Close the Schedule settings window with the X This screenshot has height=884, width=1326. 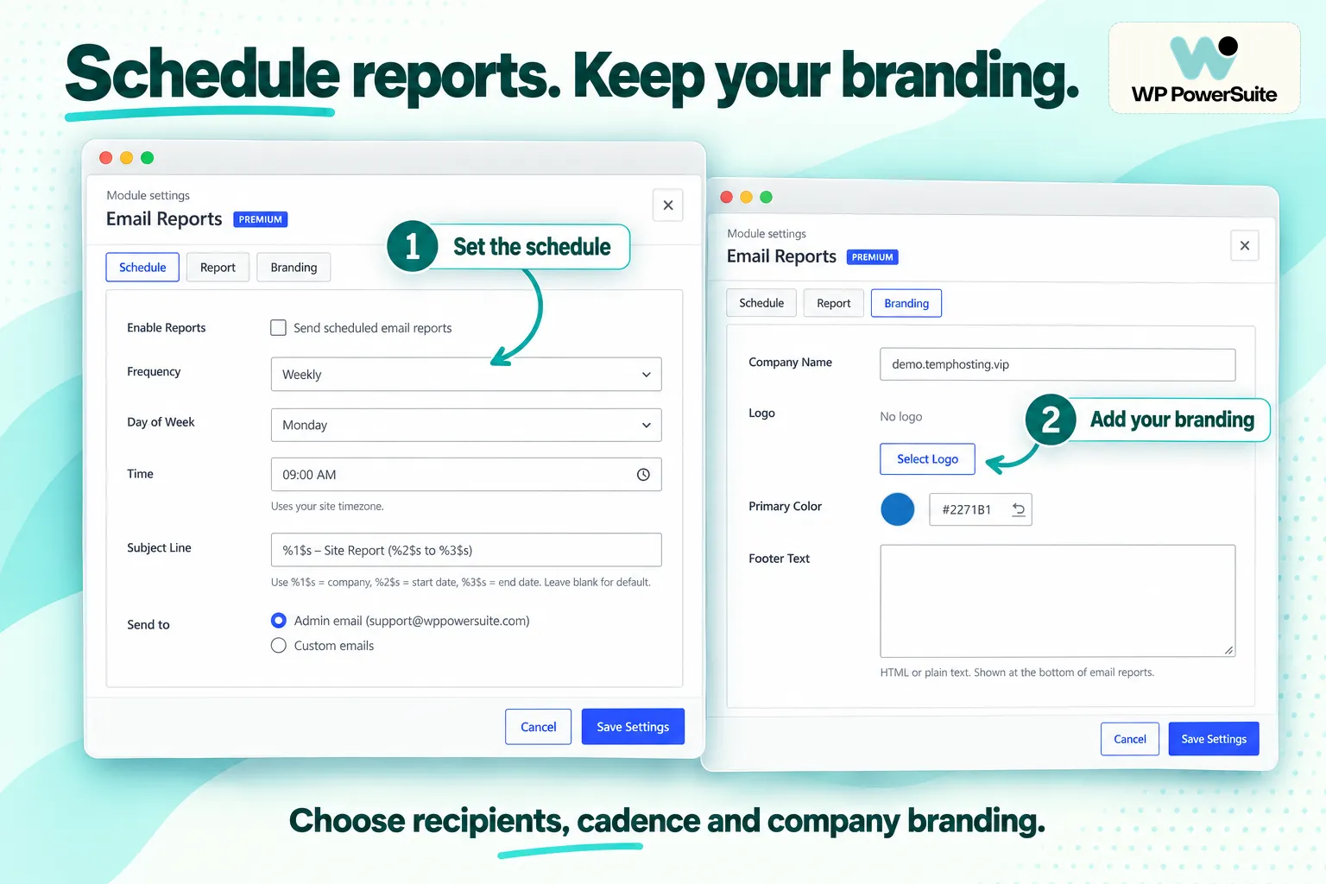pyautogui.click(x=668, y=205)
